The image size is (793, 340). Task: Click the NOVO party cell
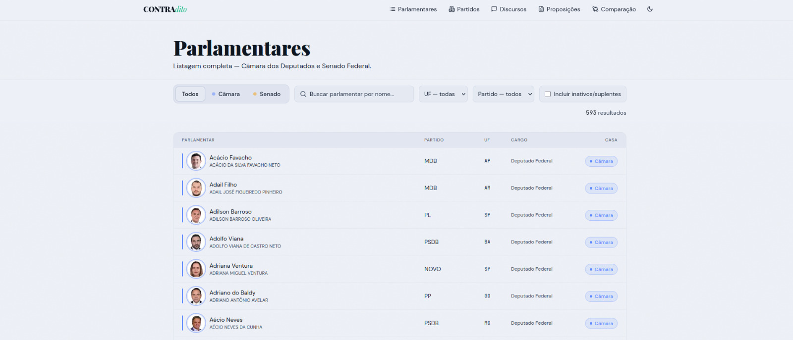pyautogui.click(x=432, y=269)
